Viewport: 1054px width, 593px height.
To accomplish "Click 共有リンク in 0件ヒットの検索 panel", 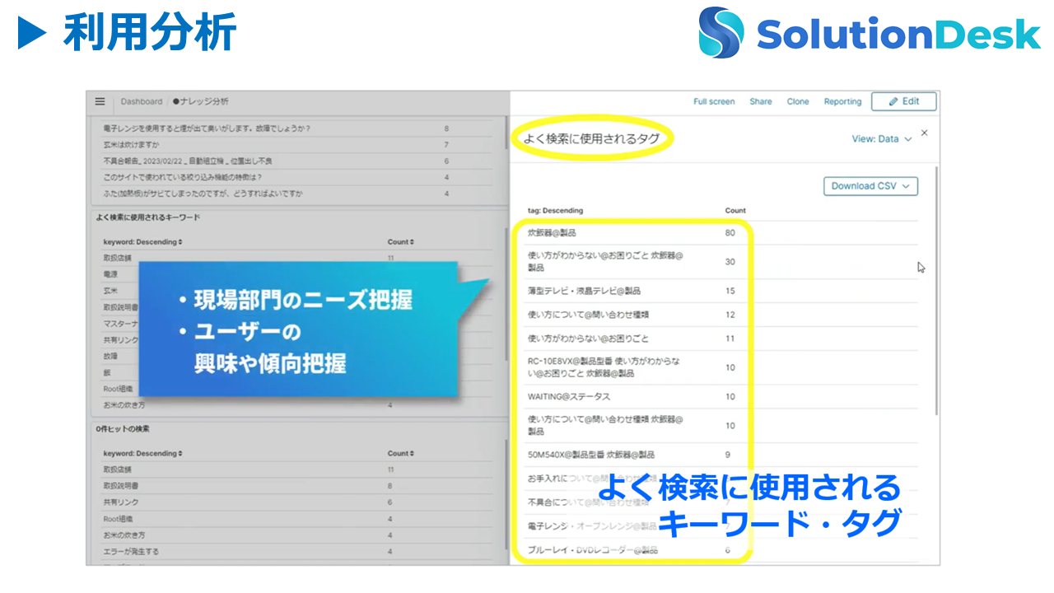I will tap(120, 502).
